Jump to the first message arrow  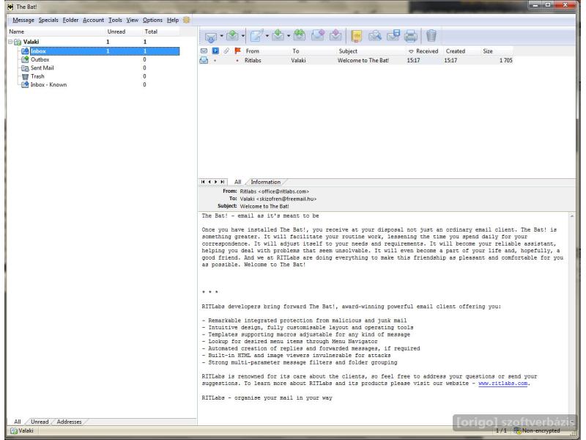click(203, 182)
